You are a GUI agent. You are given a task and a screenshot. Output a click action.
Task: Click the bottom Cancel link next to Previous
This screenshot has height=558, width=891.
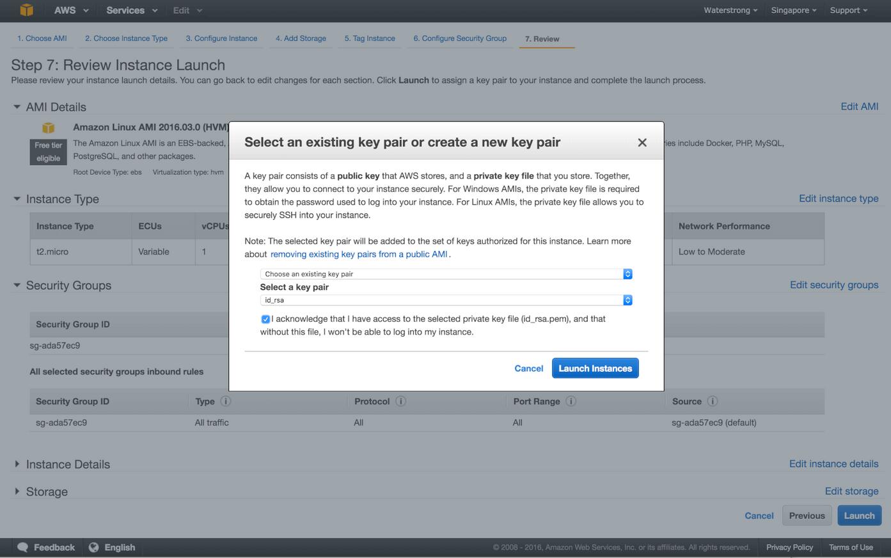759,516
